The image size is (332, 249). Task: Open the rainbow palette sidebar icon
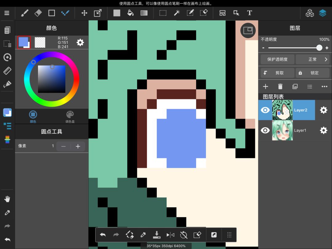point(7,140)
